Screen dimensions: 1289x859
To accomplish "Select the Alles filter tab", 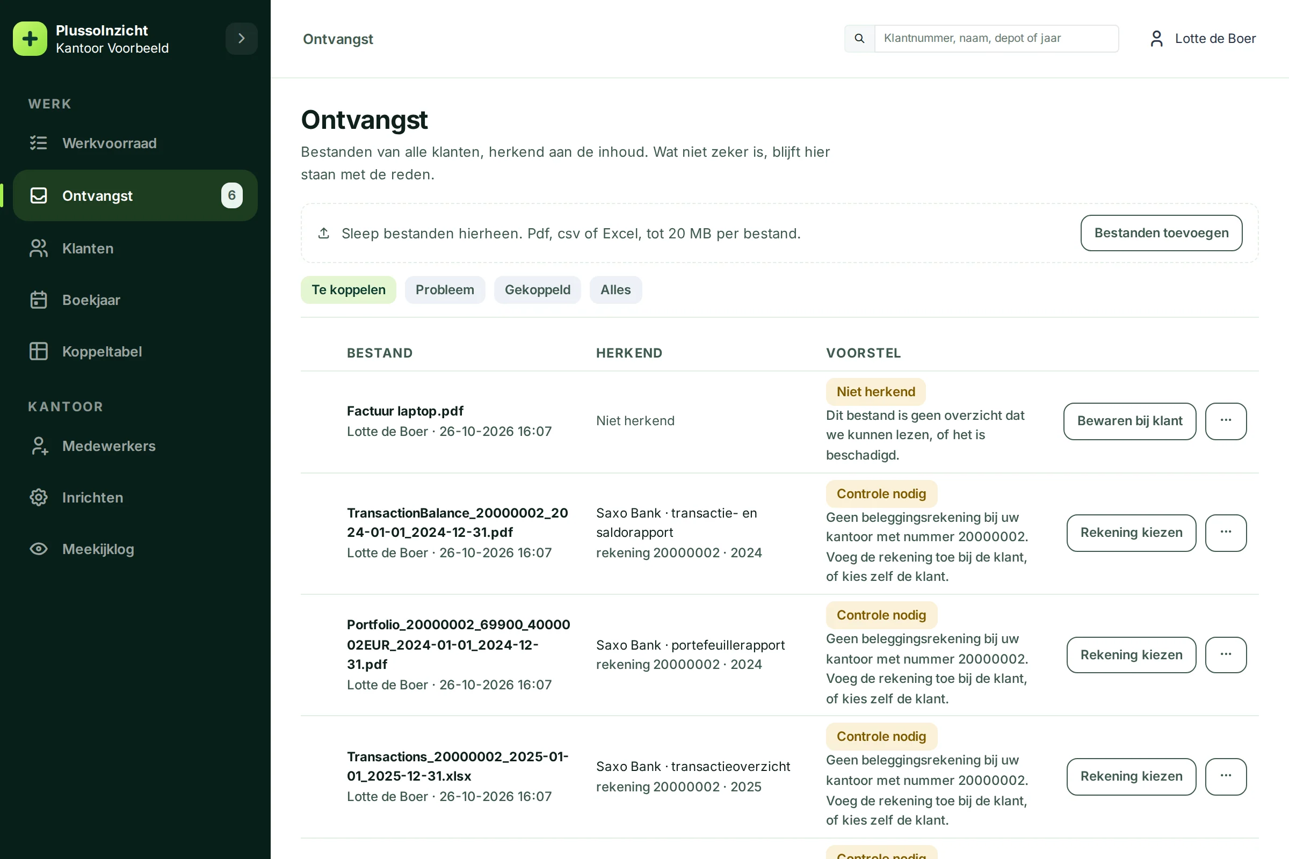I will (x=615, y=290).
